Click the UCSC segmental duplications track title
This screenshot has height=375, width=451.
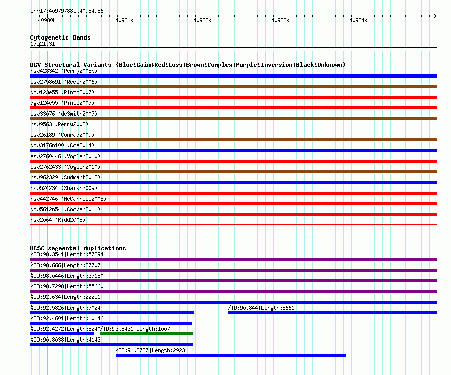[x=78, y=248]
